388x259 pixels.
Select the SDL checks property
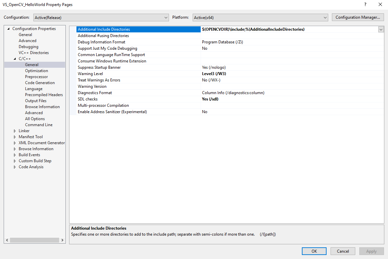pyautogui.click(x=139, y=99)
